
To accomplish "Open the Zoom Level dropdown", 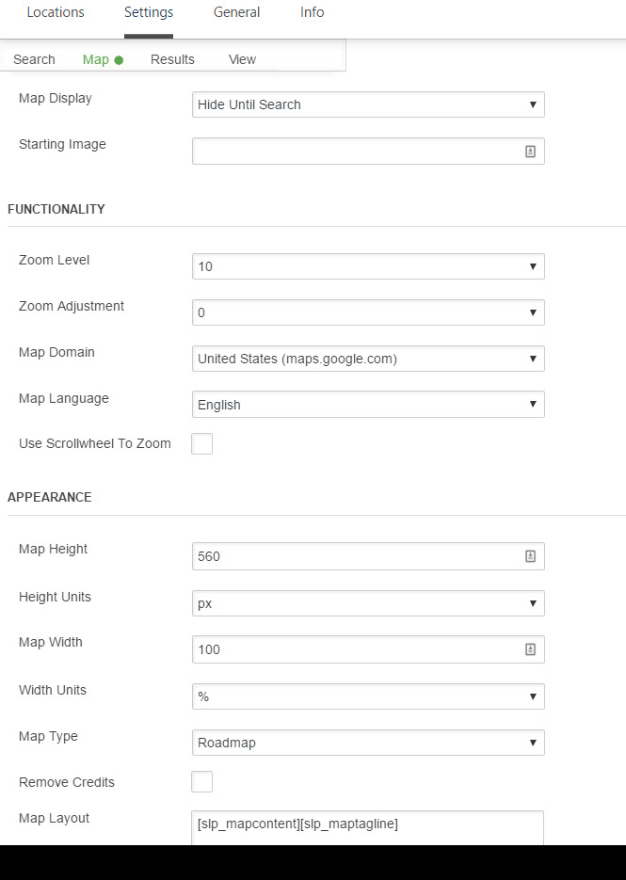I will pyautogui.click(x=367, y=266).
